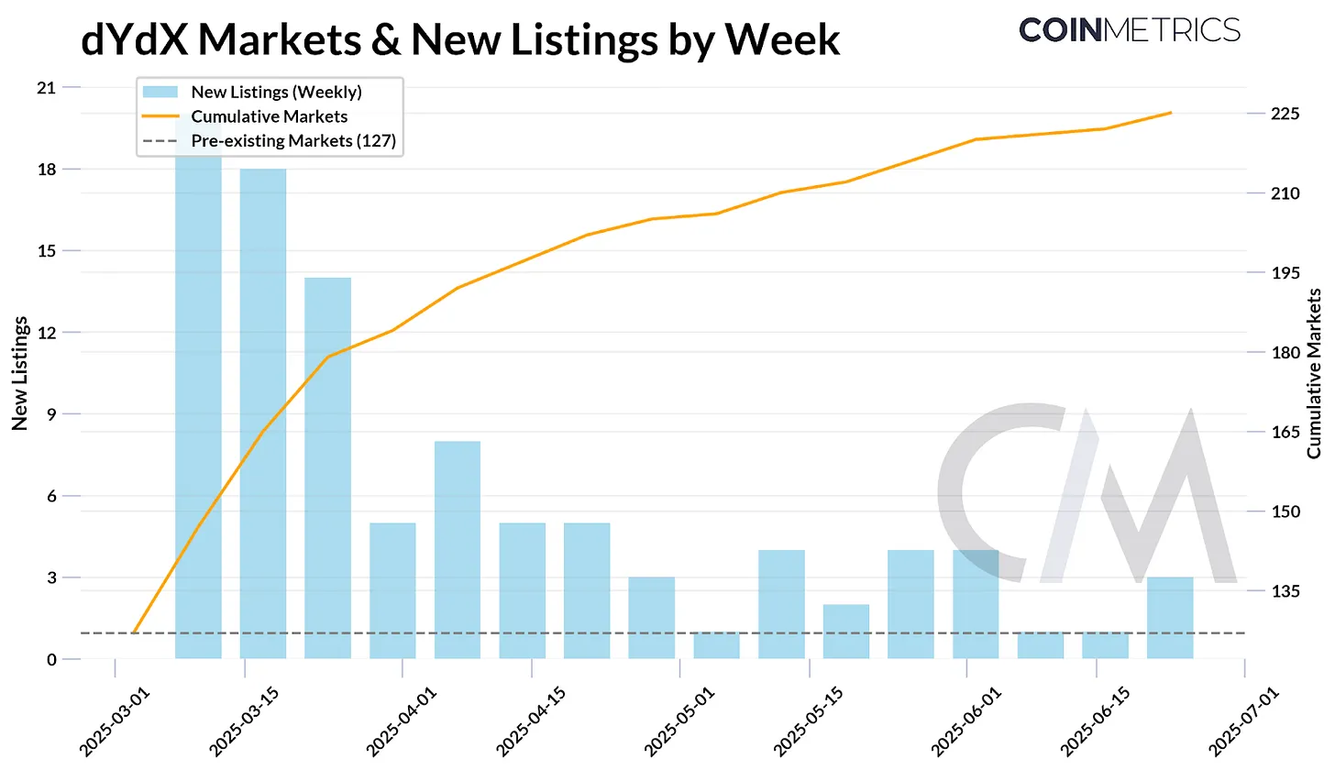Select the bar with 18 new listings
Screen dimensions: 1335x770
(263, 412)
